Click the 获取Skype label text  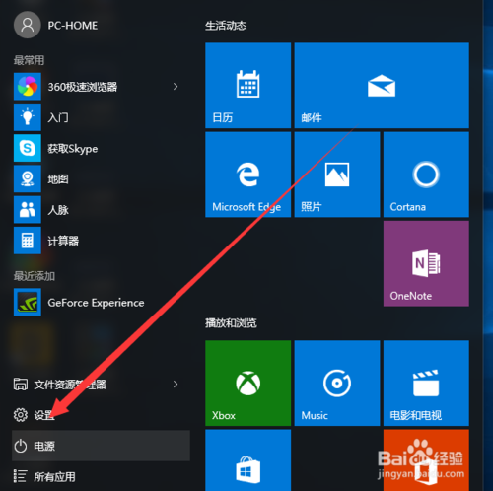coord(73,149)
